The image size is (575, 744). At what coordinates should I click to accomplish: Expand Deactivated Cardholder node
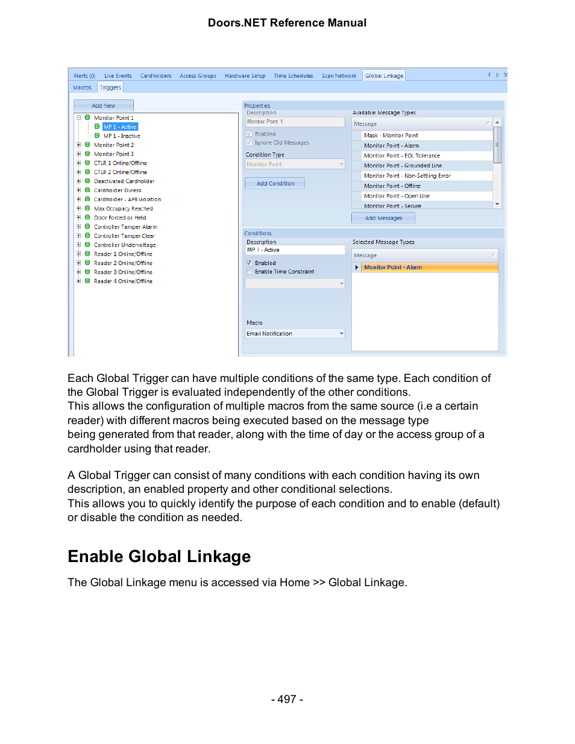[x=78, y=181]
